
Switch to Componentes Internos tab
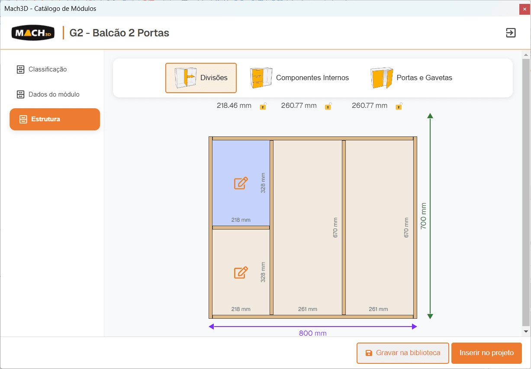coord(299,78)
